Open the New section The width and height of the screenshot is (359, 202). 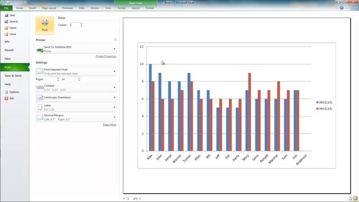[x=7, y=58]
